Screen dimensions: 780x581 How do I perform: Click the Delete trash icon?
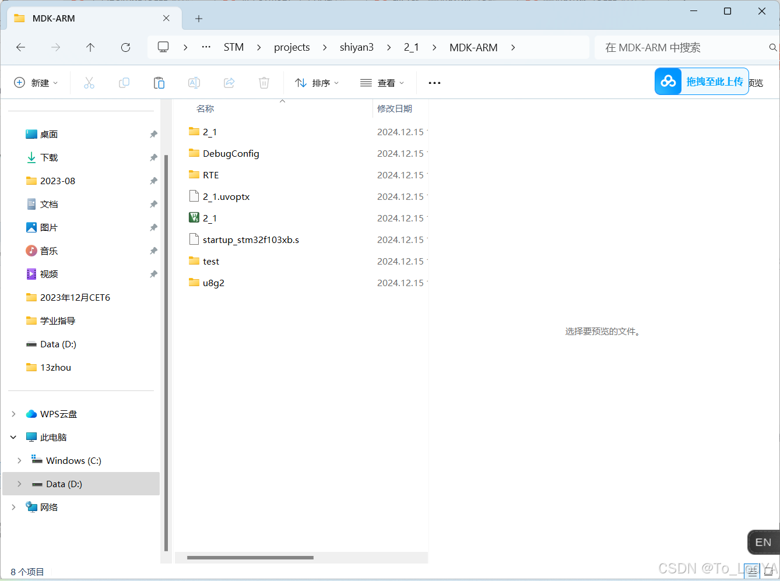[264, 83]
